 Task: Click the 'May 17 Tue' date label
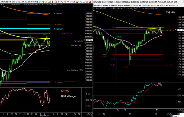pos(44,116)
